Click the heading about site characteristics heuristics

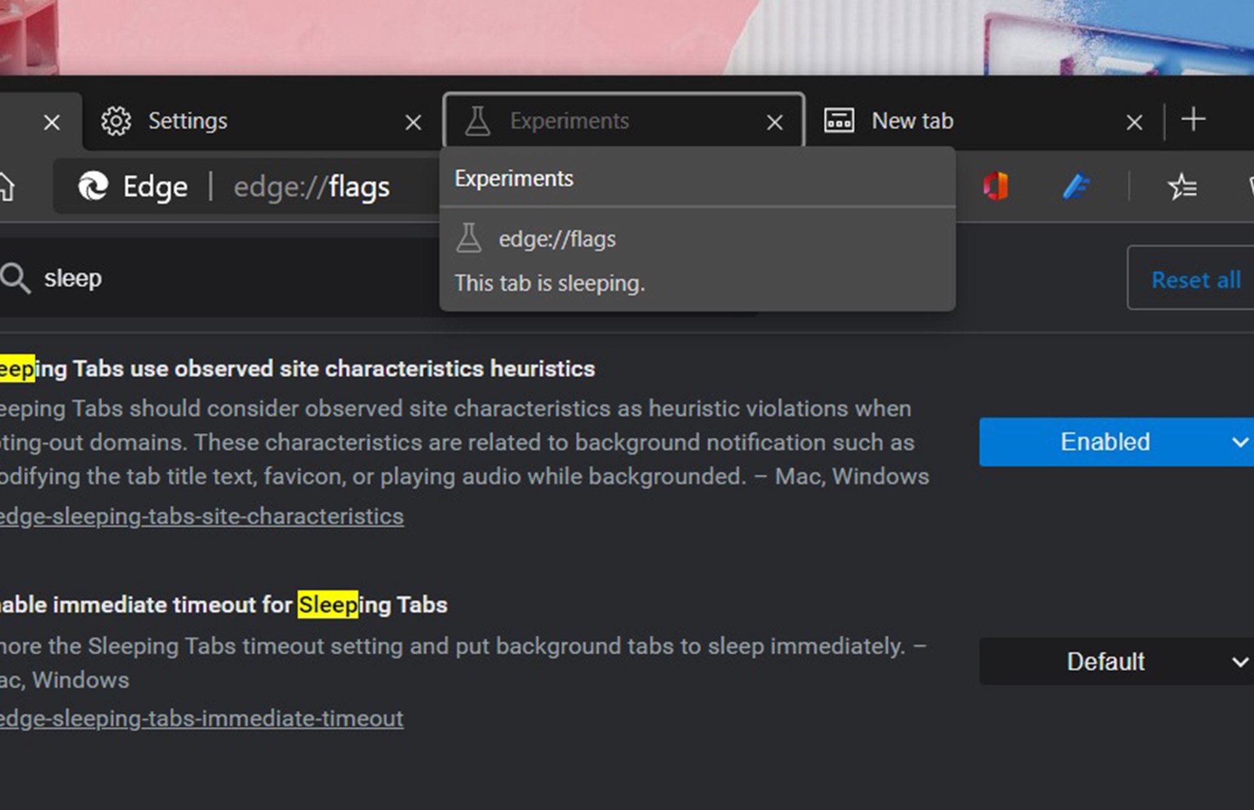tap(297, 369)
